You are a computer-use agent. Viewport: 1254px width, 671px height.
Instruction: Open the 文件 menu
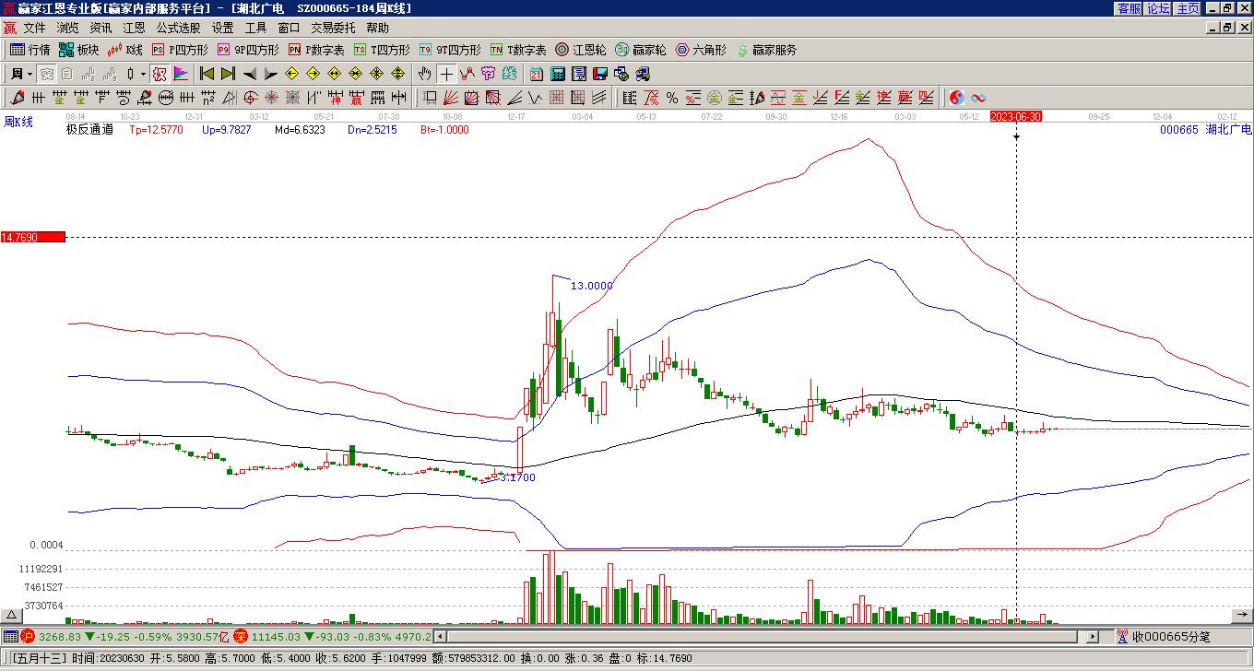coord(34,29)
